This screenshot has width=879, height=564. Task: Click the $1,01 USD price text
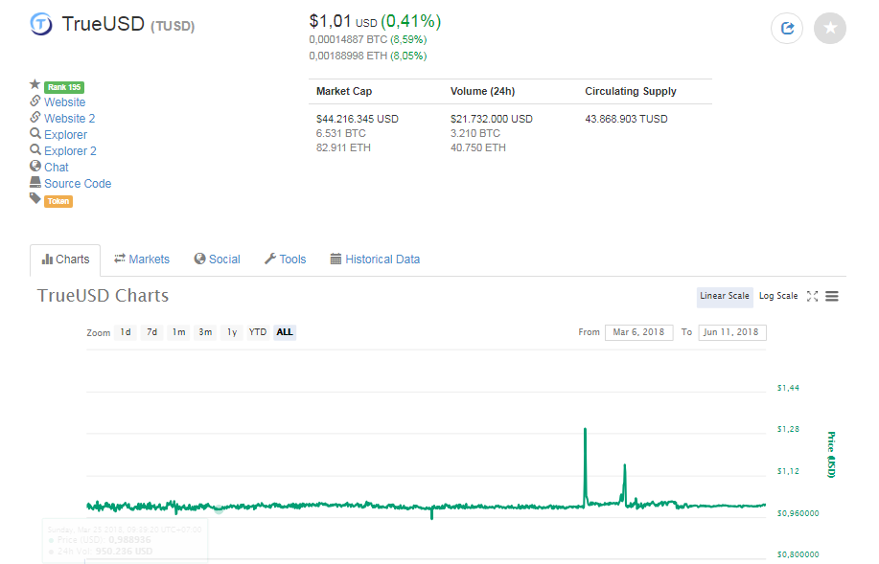click(x=343, y=22)
